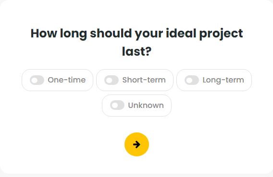The height and width of the screenshot is (177, 273).
Task: Click the Short-term option pill outline
Action: 135,80
